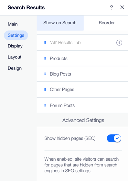The image size is (128, 181).
Task: Select Settings in the sidebar
Action: coord(16,35)
